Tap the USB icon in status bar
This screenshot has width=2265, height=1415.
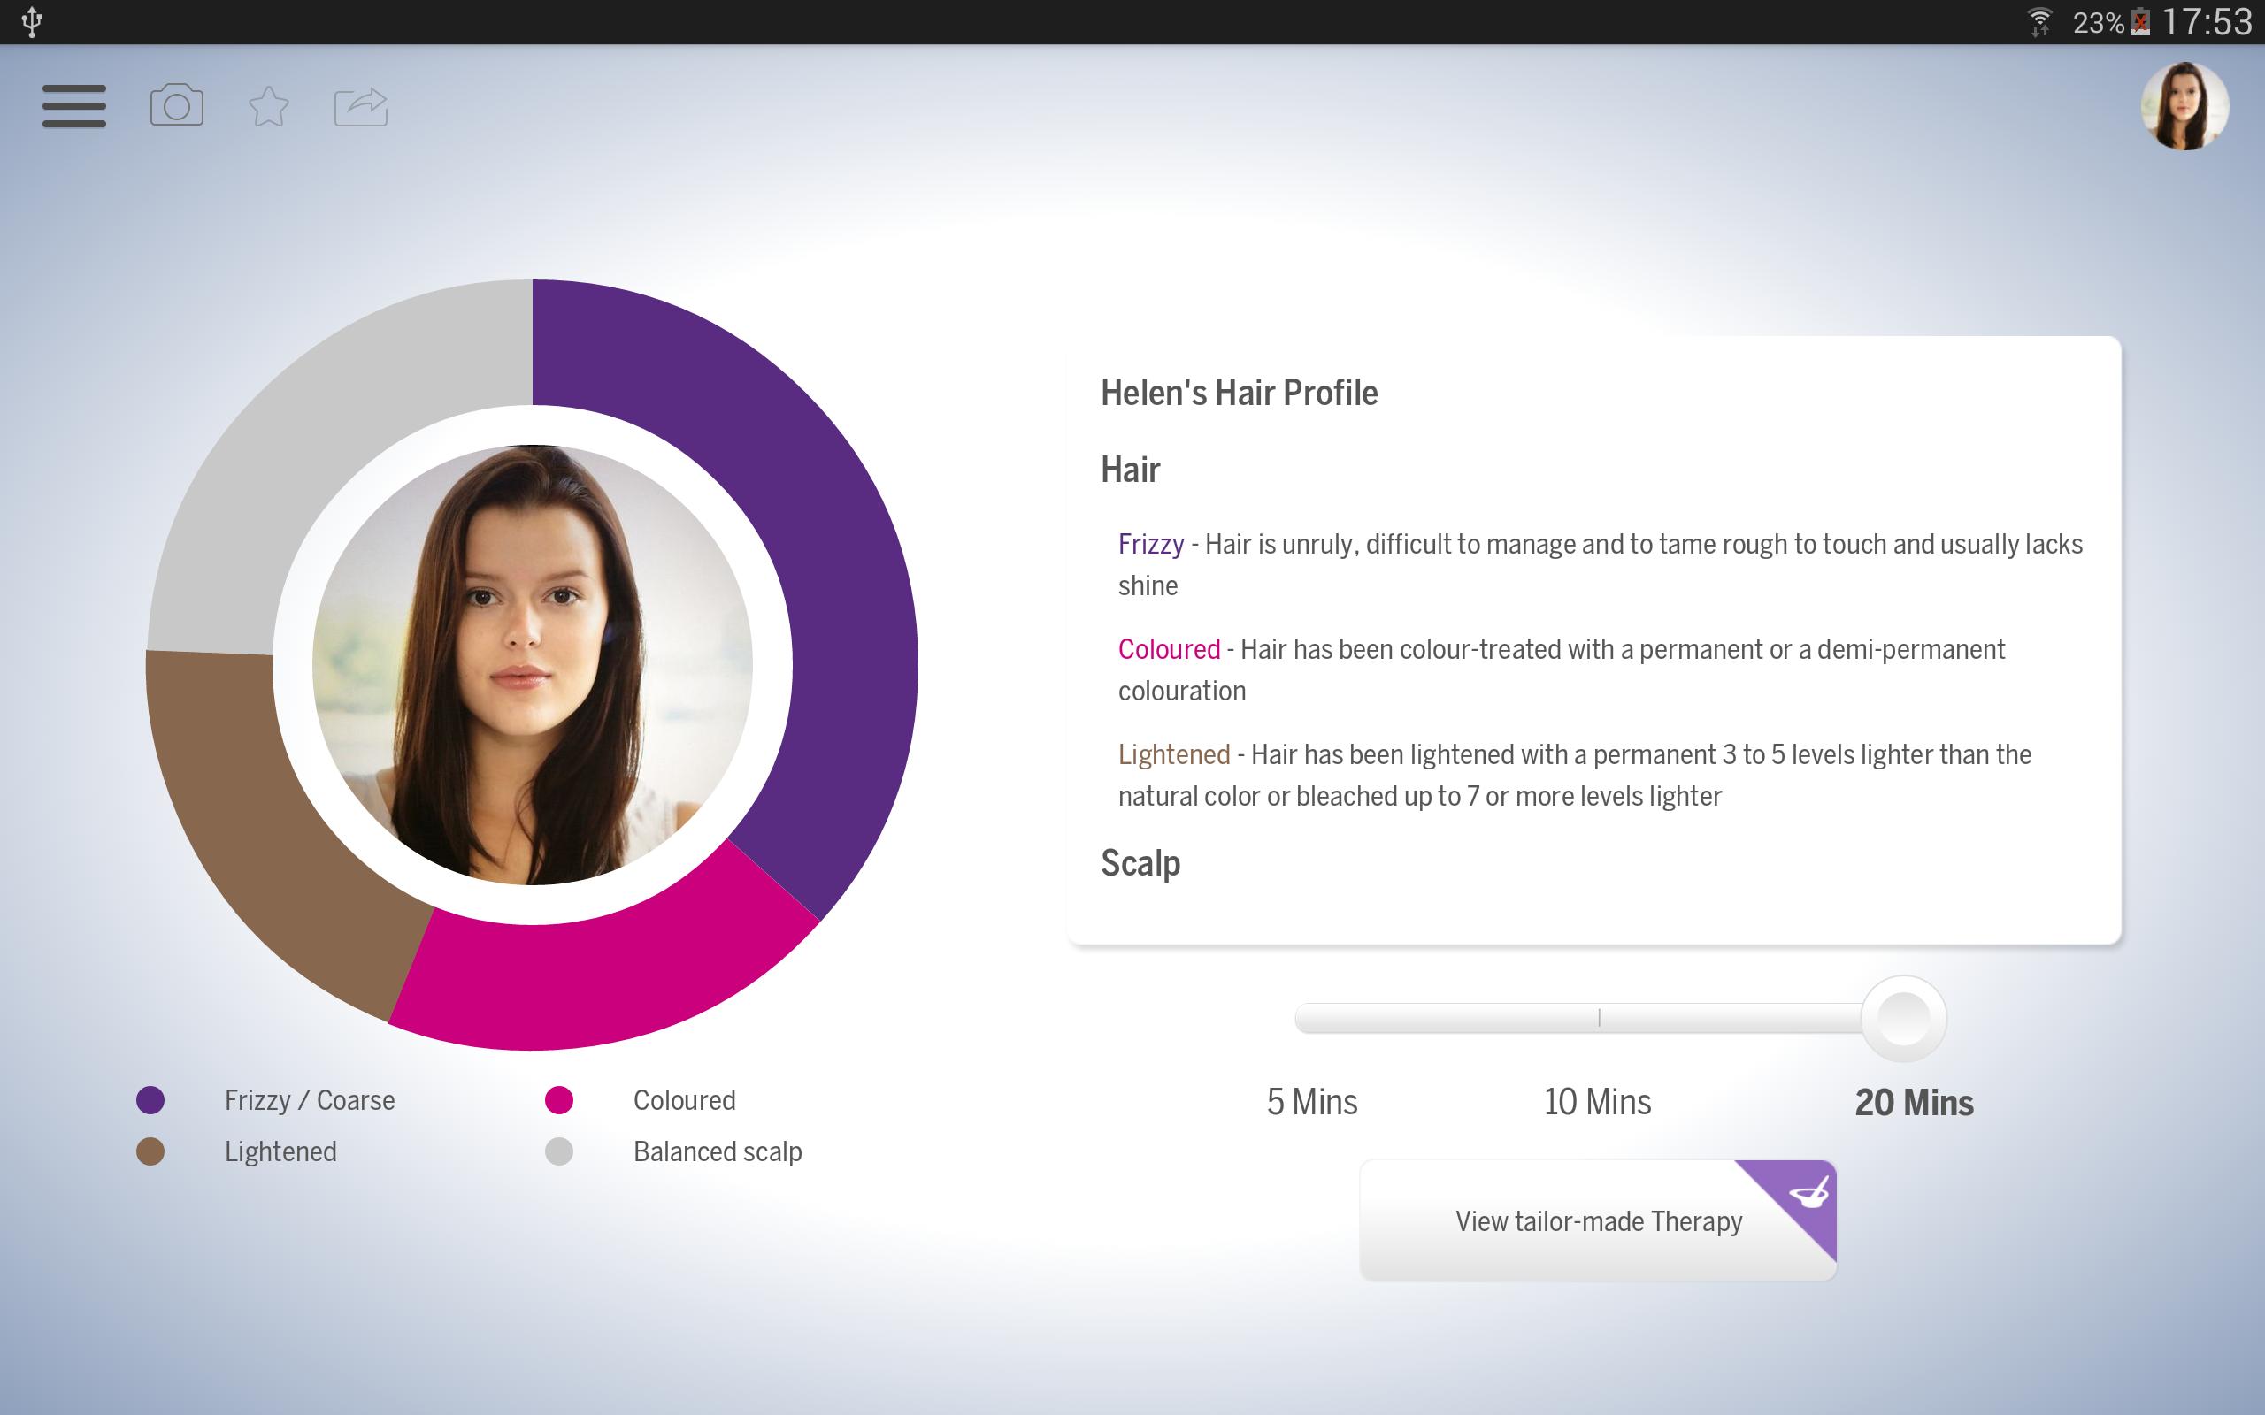32,21
